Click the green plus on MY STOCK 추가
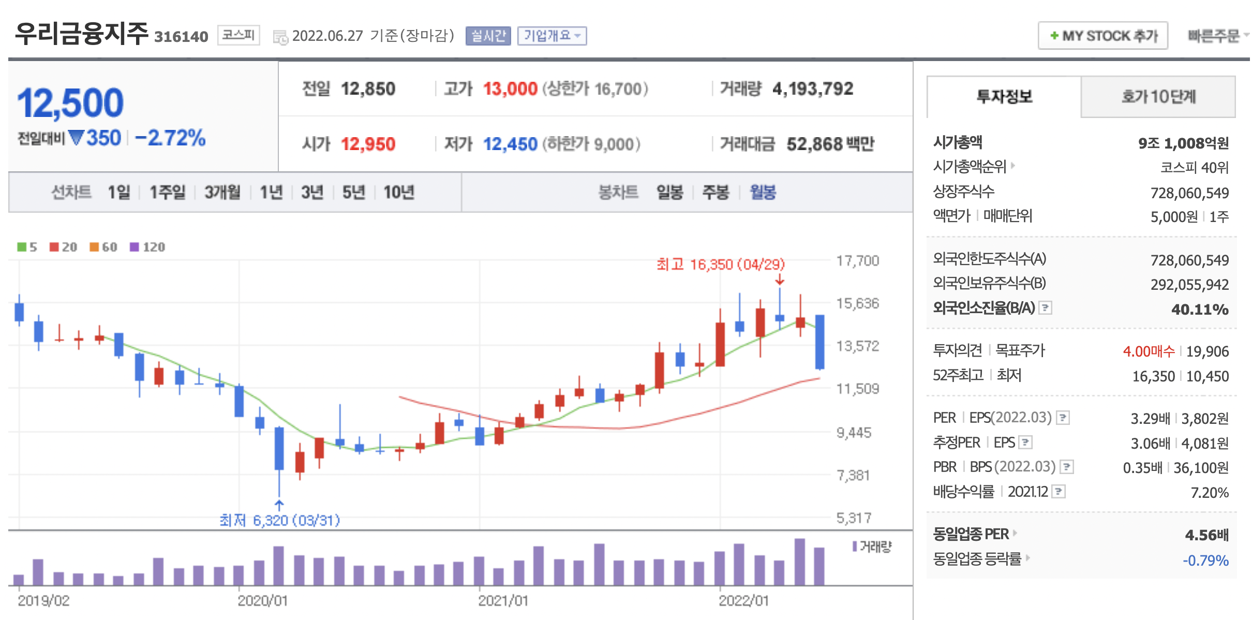 coord(1054,36)
